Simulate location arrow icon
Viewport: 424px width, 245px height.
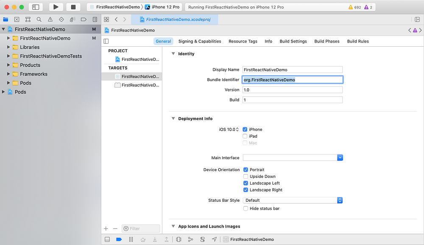click(x=214, y=239)
